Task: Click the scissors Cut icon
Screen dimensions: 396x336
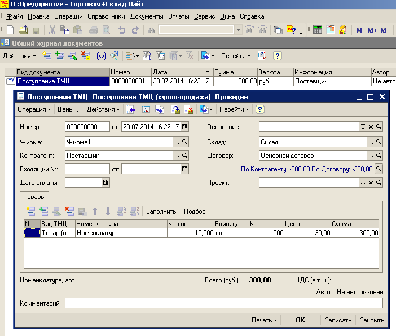Action: [x=52, y=30]
